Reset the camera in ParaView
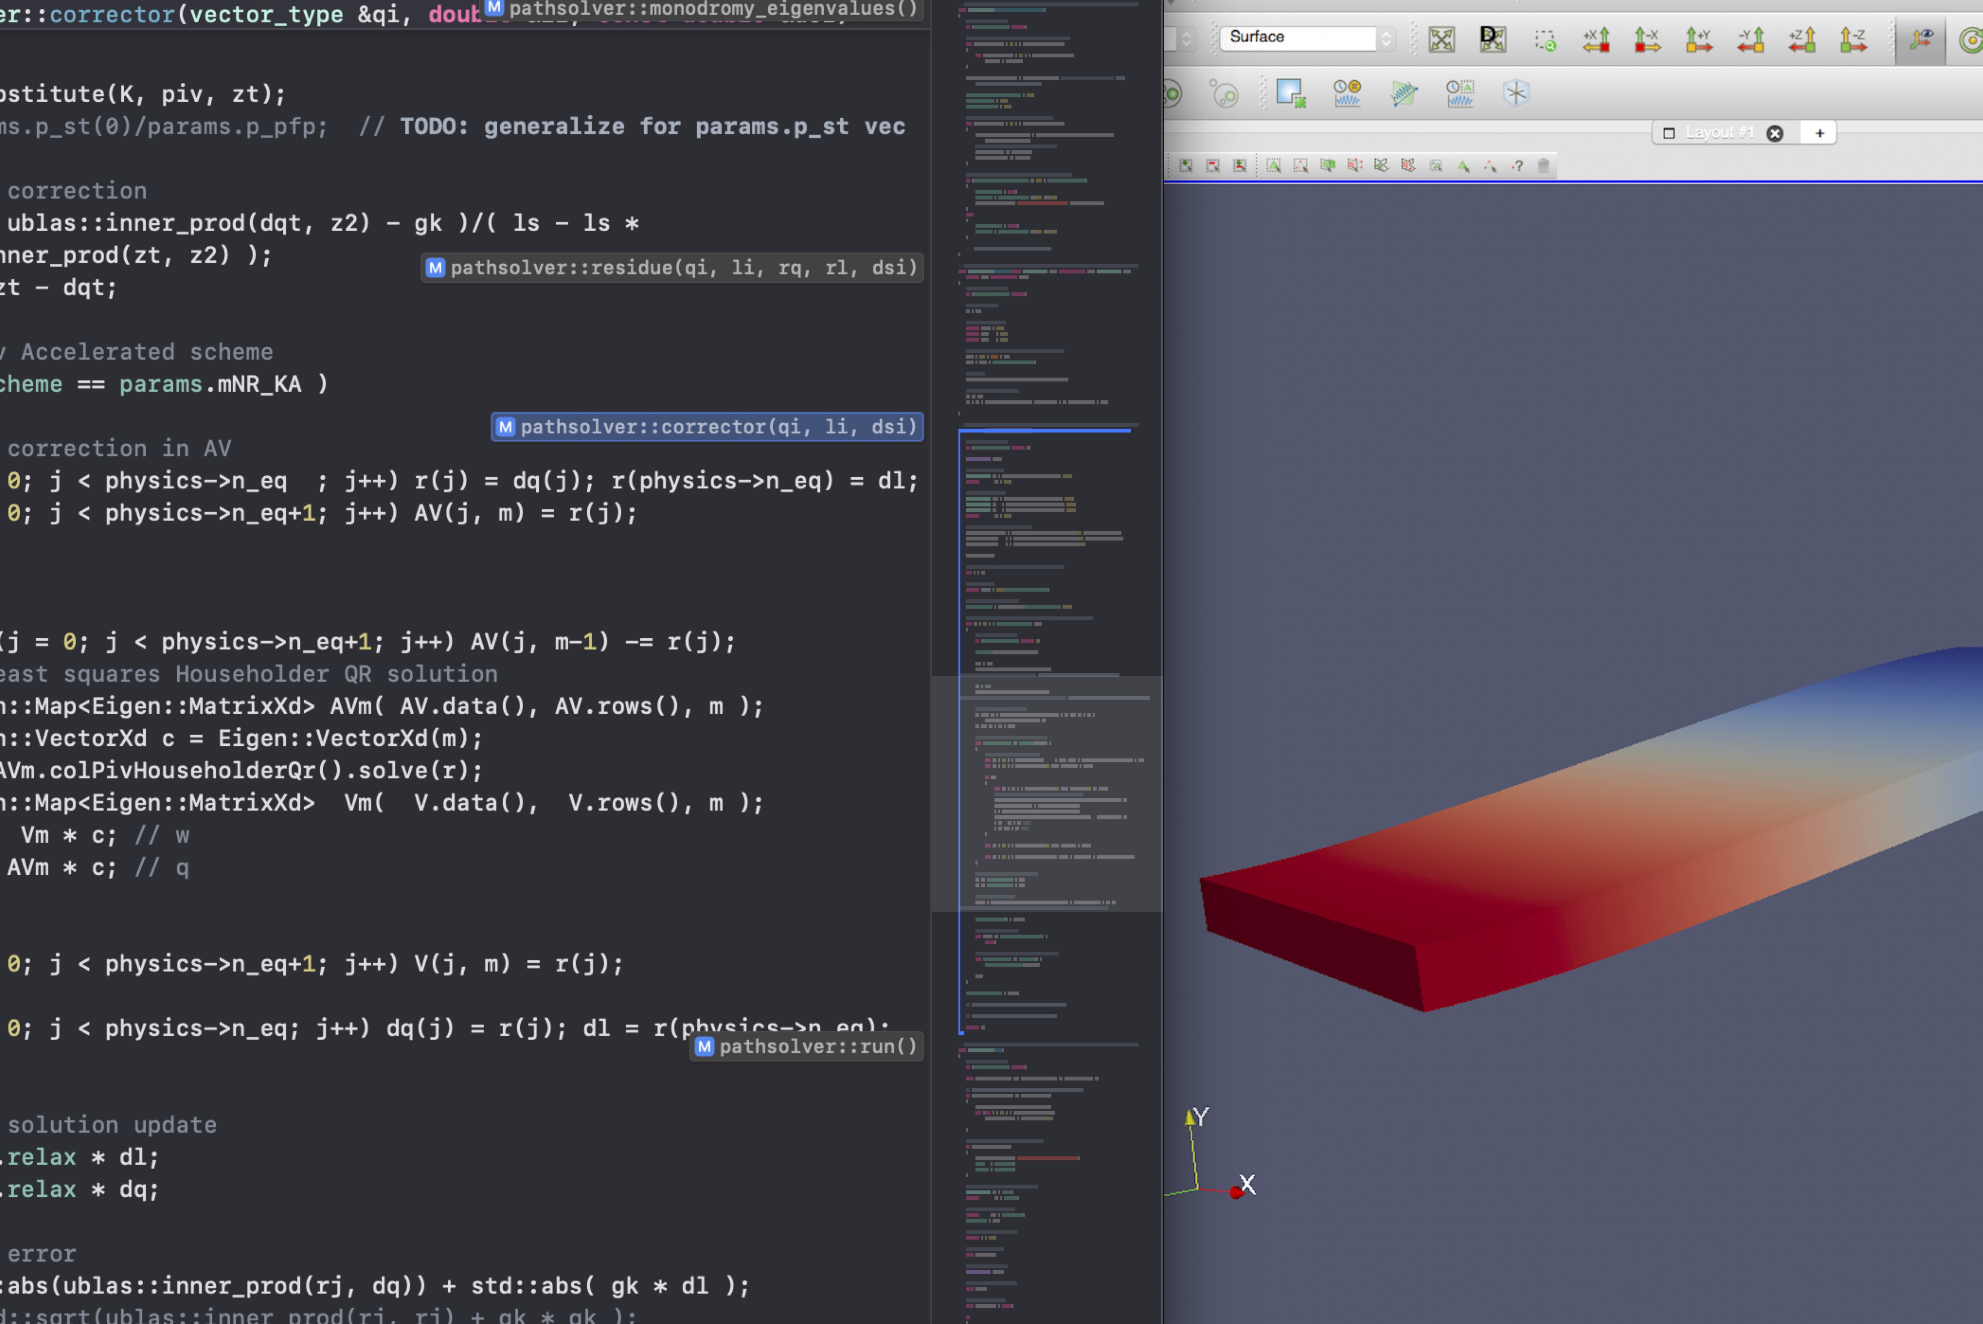 [x=1441, y=39]
